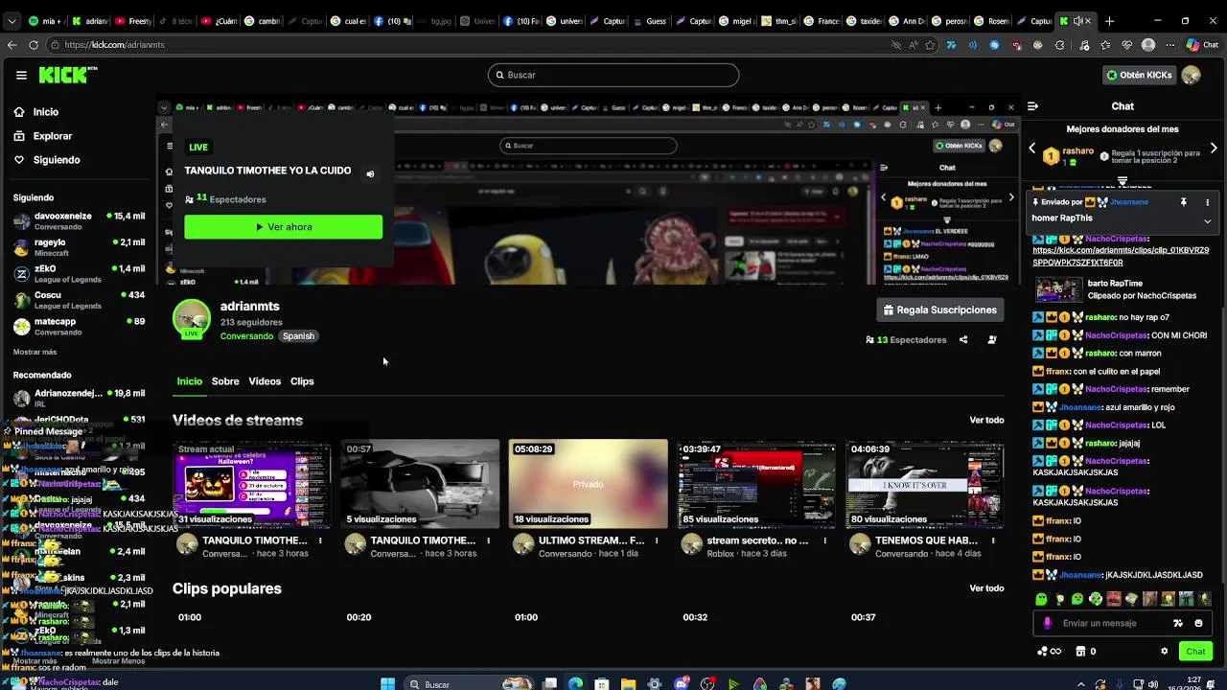
Task: Open adrianmts channel avatar
Action: [x=192, y=319]
